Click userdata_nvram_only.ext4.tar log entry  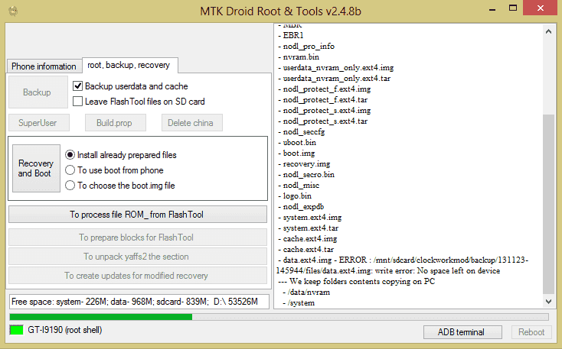[x=334, y=79]
